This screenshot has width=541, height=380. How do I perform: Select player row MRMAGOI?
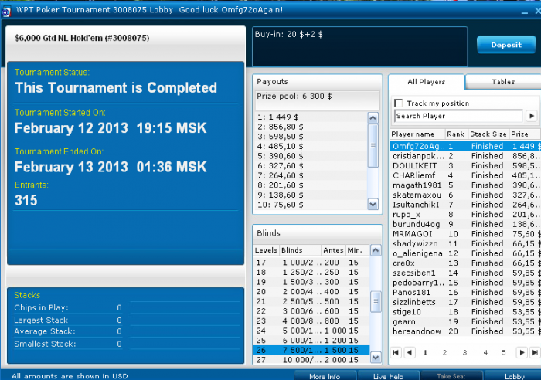click(465, 234)
